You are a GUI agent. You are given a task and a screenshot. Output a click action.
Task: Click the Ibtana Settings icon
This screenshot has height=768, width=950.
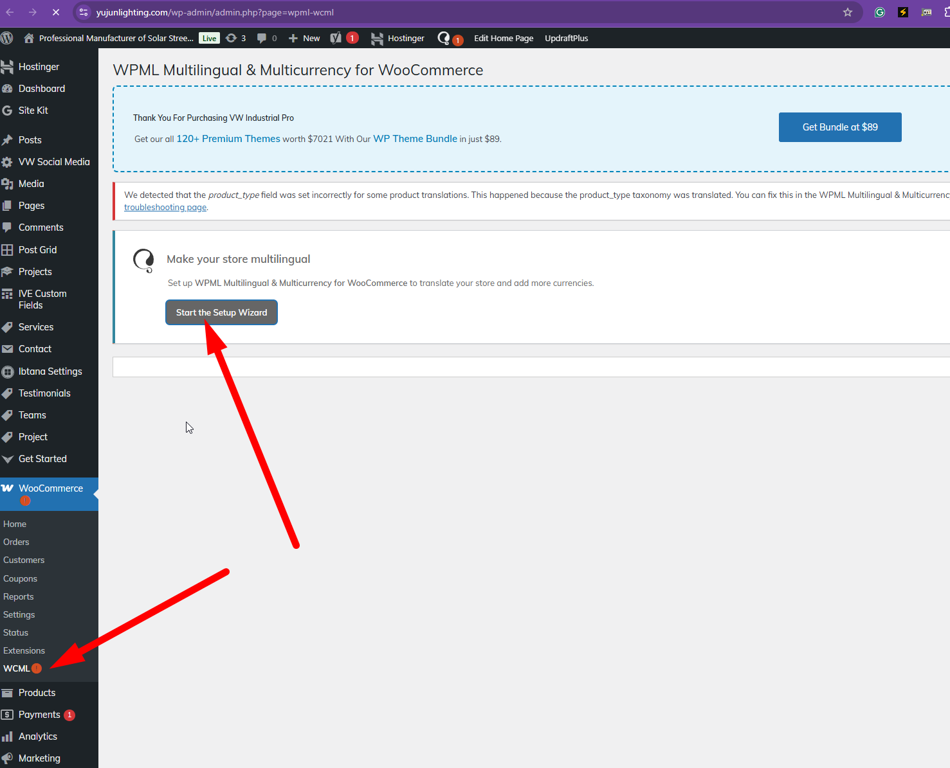(x=8, y=371)
